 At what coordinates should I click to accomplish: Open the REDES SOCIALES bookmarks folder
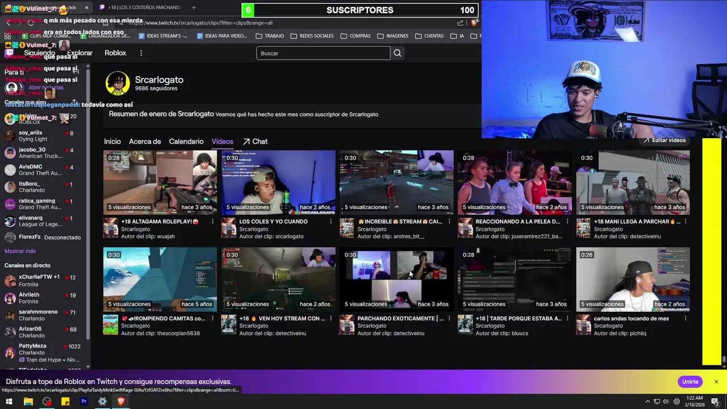(312, 36)
